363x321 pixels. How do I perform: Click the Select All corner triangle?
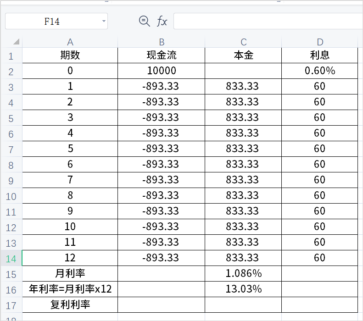16,42
